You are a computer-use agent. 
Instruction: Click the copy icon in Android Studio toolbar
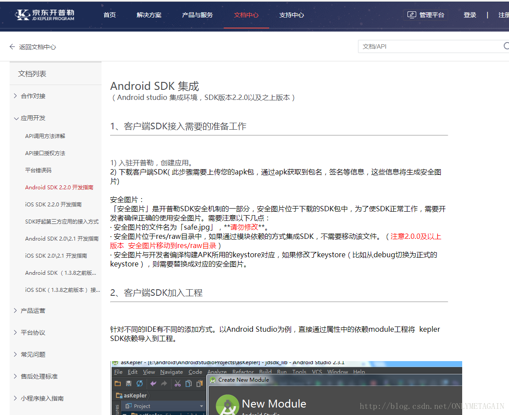point(188,383)
